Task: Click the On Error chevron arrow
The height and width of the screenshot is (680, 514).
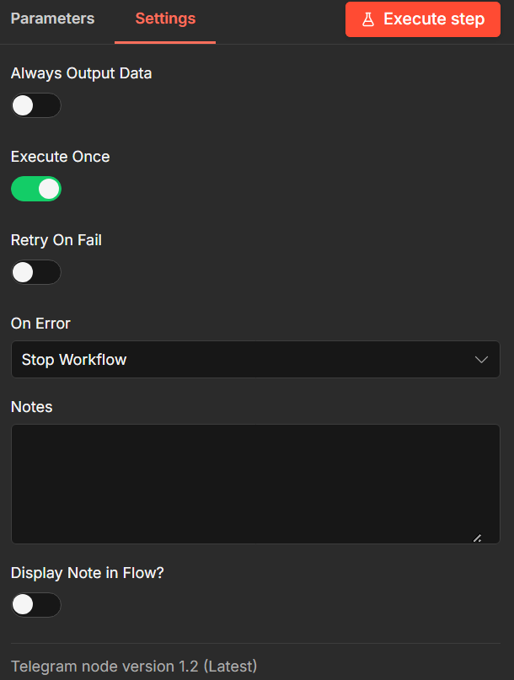Action: [481, 360]
